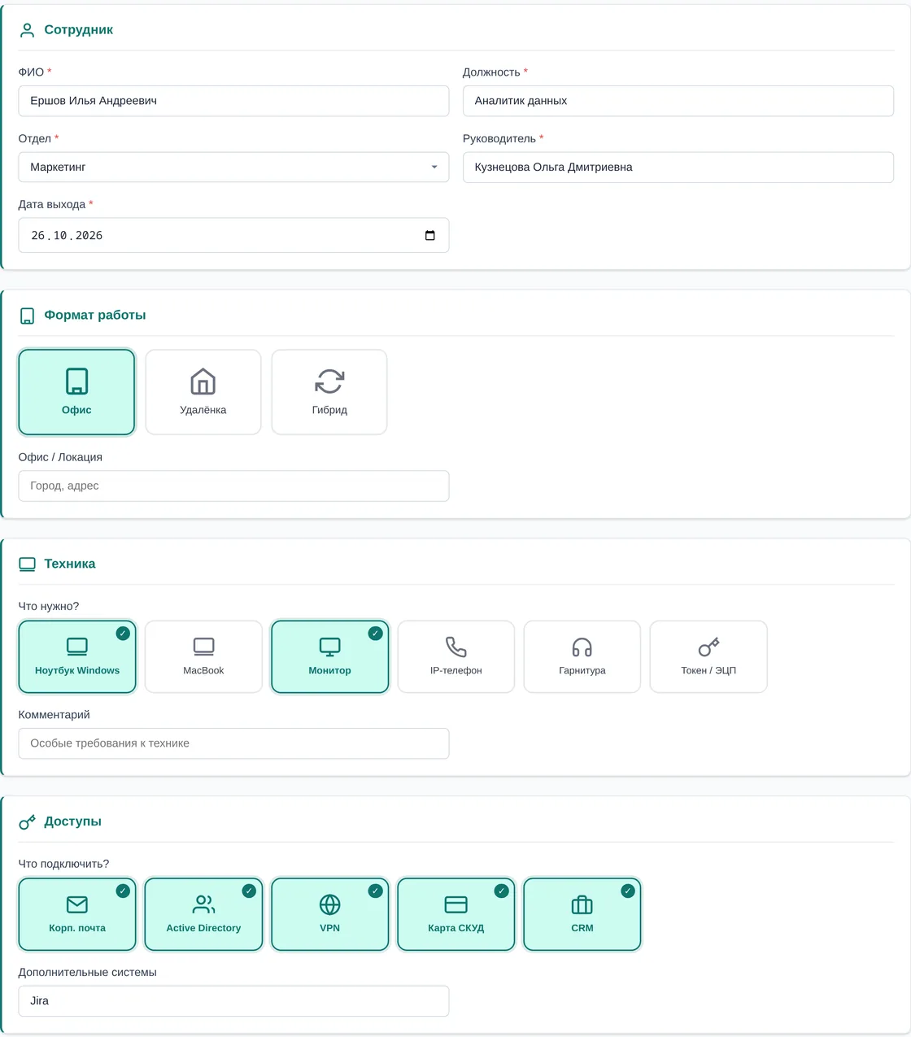Select the Токен / ЭЦП card

(708, 657)
